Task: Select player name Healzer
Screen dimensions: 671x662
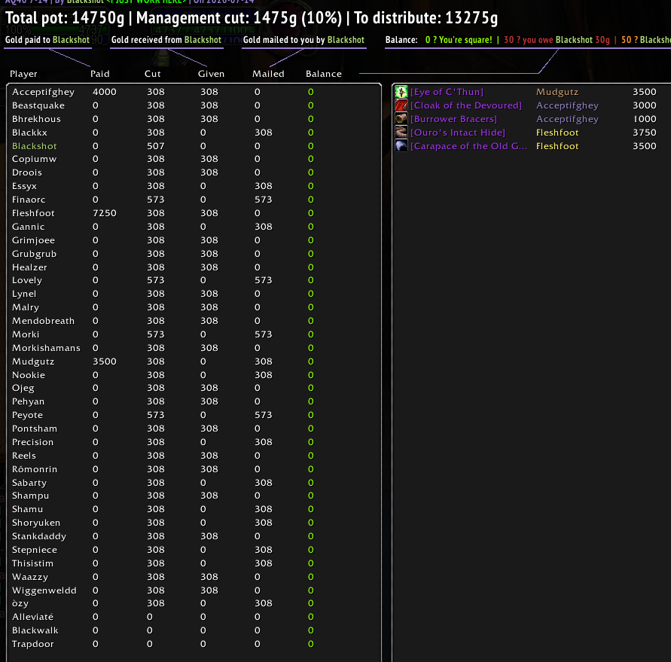Action: (29, 267)
